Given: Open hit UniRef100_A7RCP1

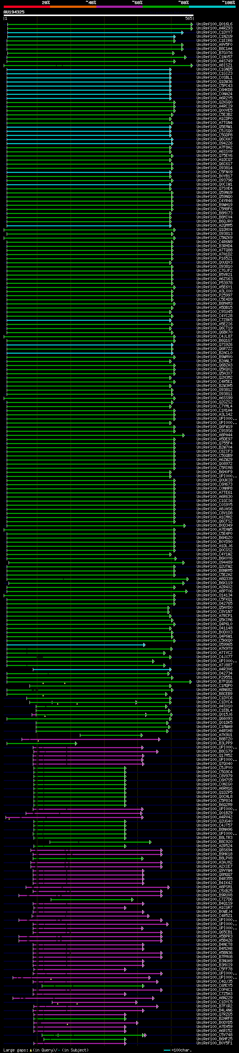Looking at the screenshot, I should [x=214, y=616].
